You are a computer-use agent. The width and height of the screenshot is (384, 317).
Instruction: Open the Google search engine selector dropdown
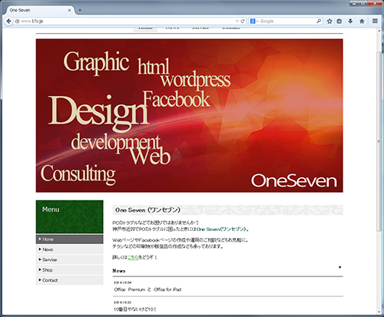click(x=254, y=21)
